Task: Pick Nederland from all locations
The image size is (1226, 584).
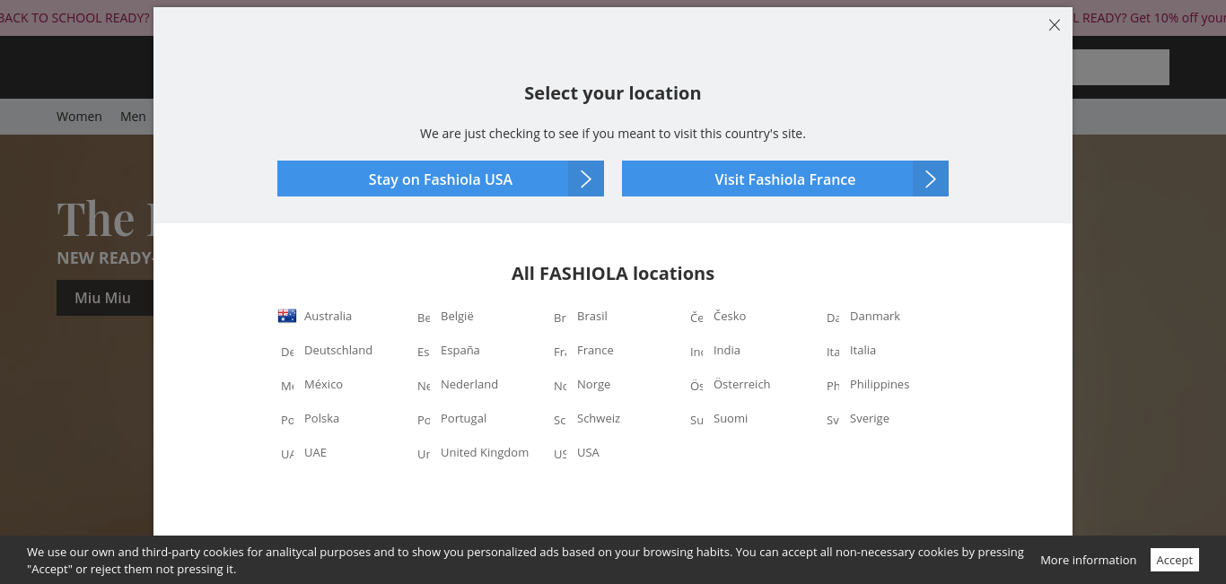Action: [x=469, y=385]
